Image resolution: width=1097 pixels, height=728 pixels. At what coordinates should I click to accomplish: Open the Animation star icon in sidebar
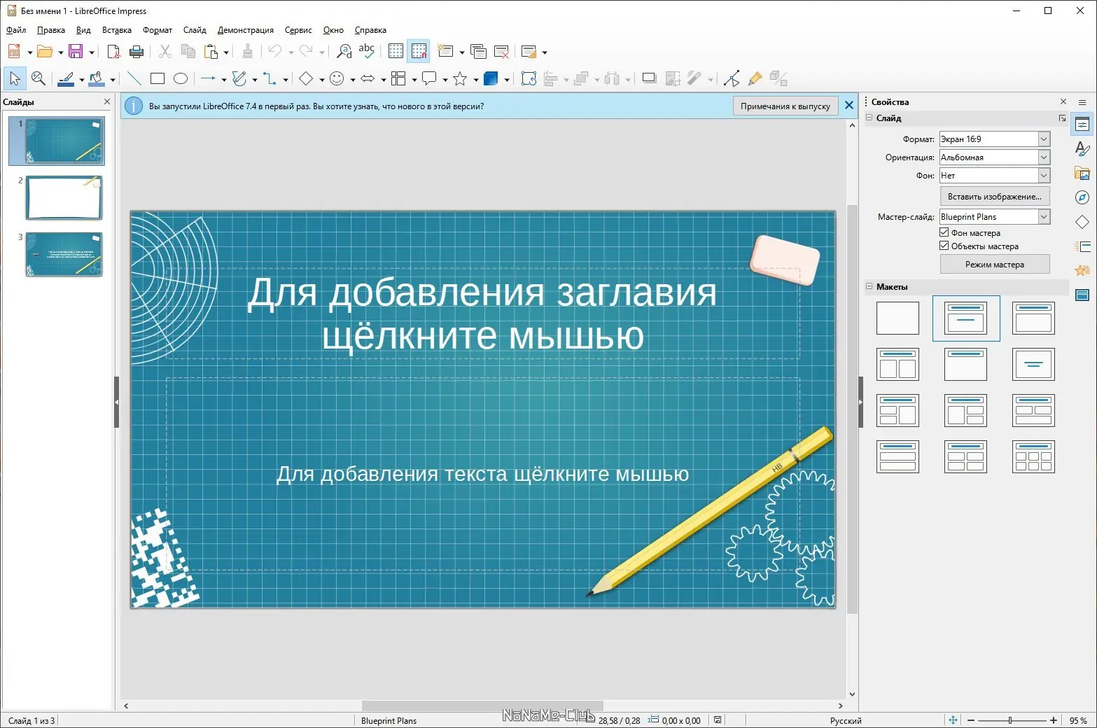(1082, 270)
